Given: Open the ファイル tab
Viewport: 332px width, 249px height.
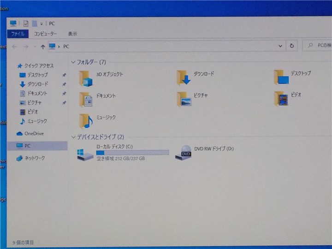Looking at the screenshot, I should 18,34.
